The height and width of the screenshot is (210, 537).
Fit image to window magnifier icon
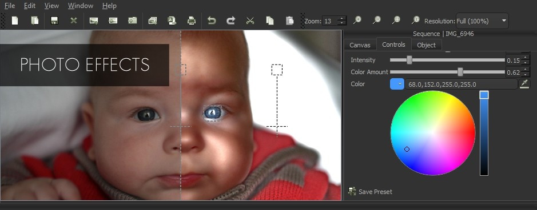(x=396, y=20)
